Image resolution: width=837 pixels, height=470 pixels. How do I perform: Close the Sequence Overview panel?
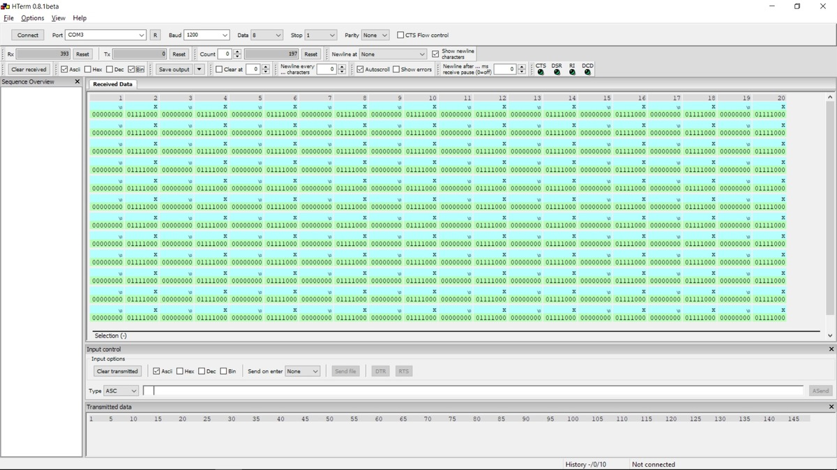click(x=77, y=81)
